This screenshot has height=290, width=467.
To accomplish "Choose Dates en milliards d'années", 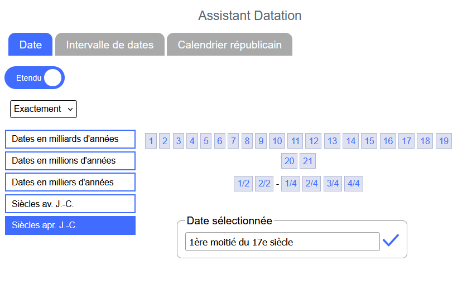I will coord(70,139).
